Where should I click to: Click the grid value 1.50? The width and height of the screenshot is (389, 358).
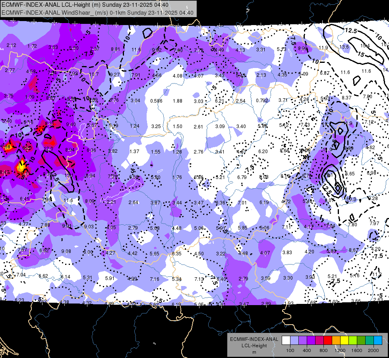point(177,126)
